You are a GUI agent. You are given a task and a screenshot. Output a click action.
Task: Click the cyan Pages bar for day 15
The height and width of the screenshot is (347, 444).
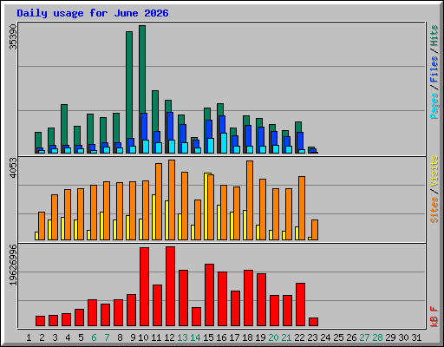(x=211, y=146)
